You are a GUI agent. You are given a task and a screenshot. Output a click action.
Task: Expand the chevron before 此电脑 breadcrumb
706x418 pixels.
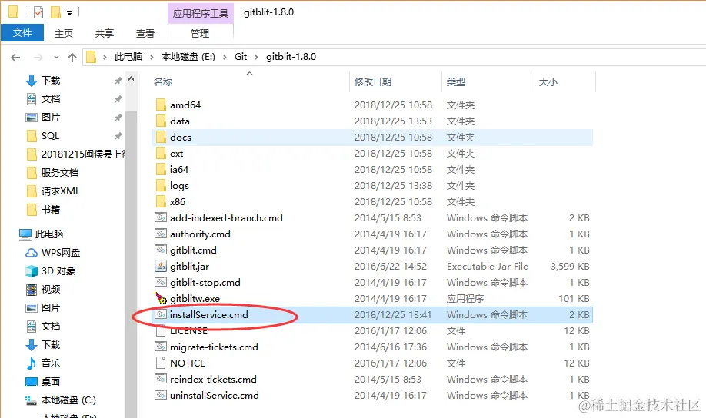pyautogui.click(x=105, y=57)
